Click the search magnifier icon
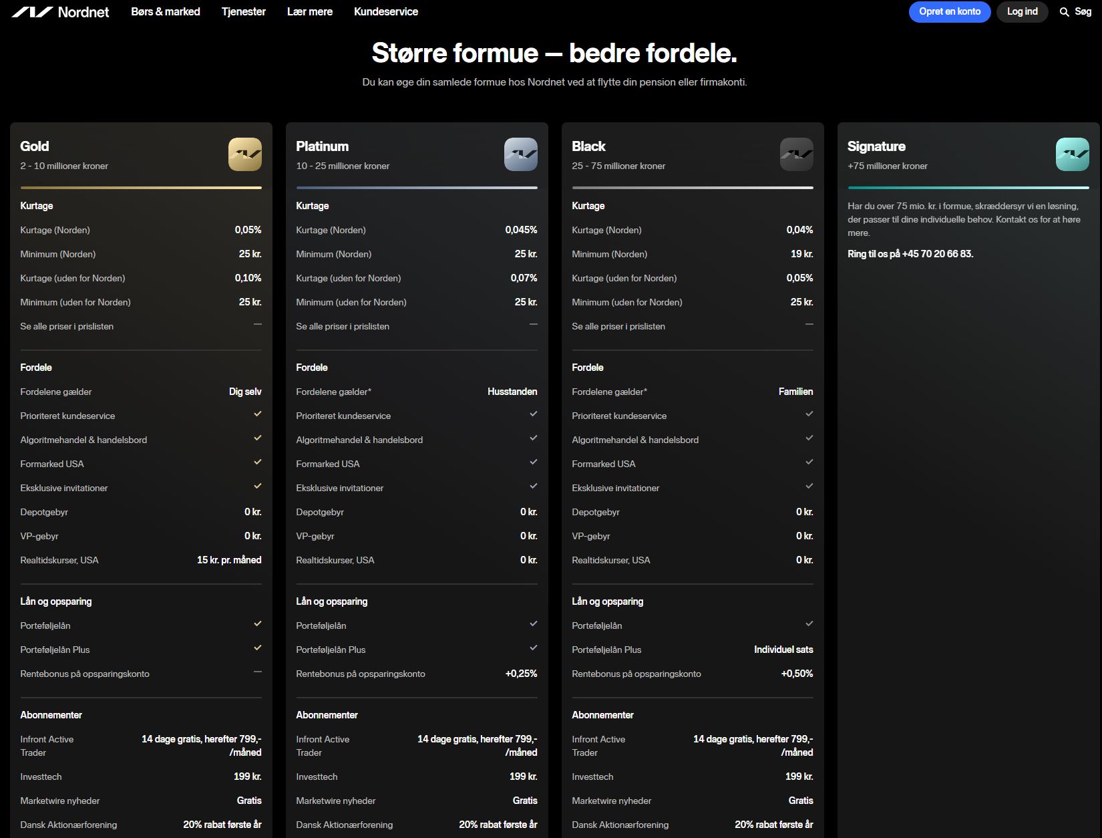Image resolution: width=1102 pixels, height=838 pixels. point(1065,12)
